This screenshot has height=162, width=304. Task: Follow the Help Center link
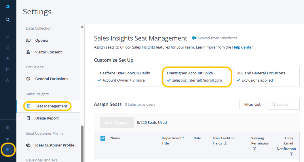click(242, 47)
